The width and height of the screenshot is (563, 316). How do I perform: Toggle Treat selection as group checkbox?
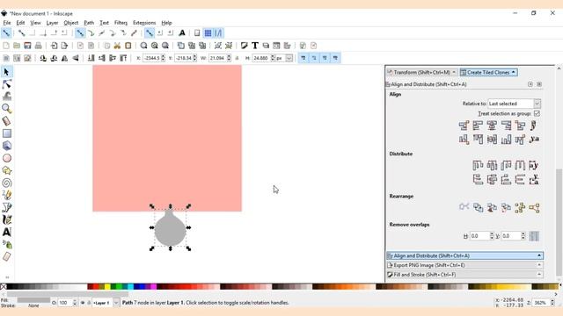click(537, 113)
